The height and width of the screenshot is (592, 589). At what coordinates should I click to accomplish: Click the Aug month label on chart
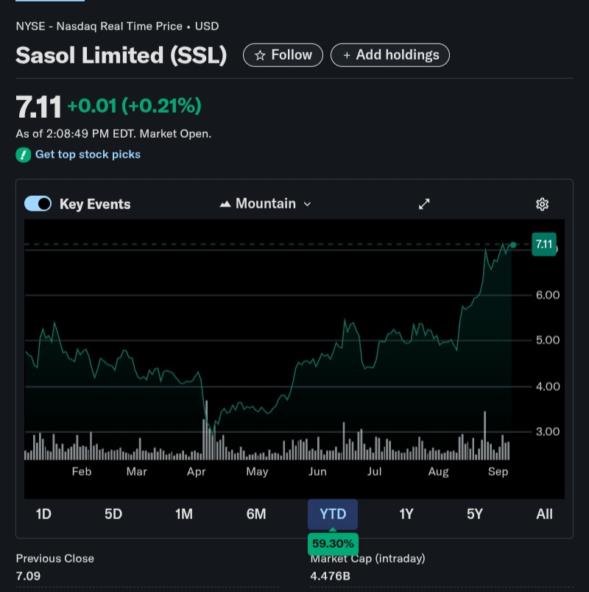pyautogui.click(x=438, y=471)
